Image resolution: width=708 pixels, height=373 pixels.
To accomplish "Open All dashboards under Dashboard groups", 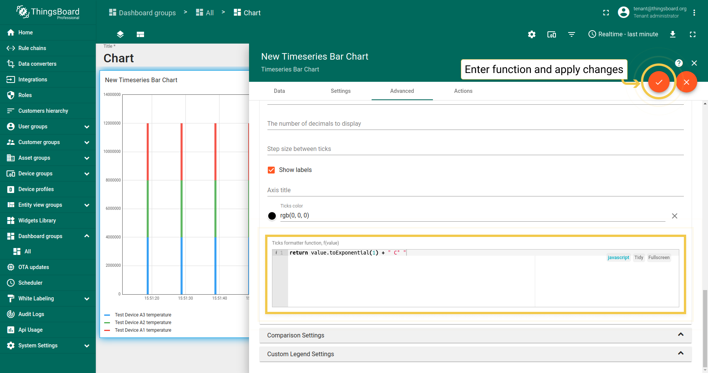I will click(x=48, y=251).
